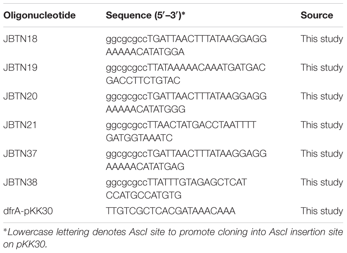Click the sequence line GACCTTCTGTAC
This screenshot has height=253, width=347.
(x=143, y=80)
